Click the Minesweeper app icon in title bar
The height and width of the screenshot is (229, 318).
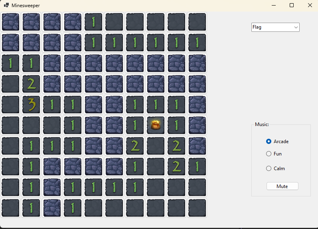[6, 5]
